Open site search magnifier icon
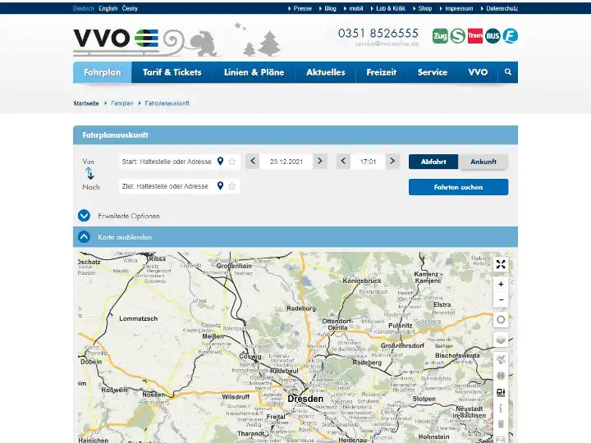Screen dimensions: 591x443 (x=508, y=72)
